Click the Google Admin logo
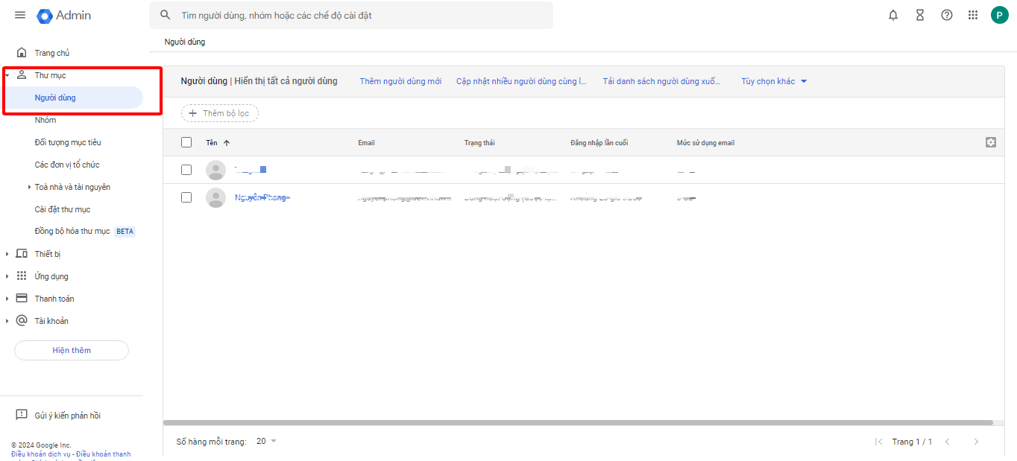 click(x=64, y=15)
